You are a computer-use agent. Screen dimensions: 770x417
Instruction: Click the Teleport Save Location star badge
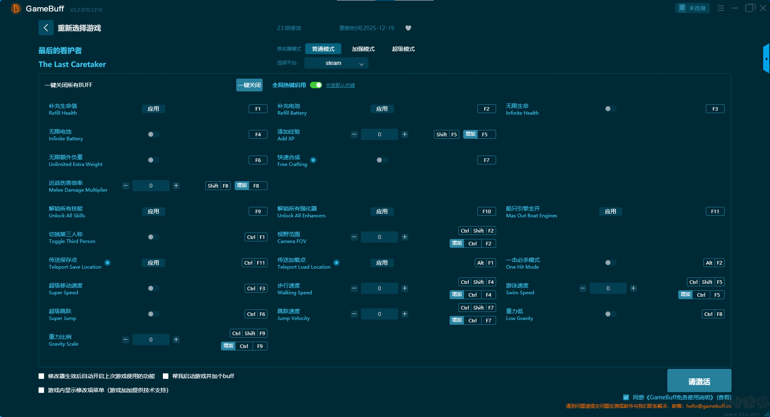coord(107,263)
